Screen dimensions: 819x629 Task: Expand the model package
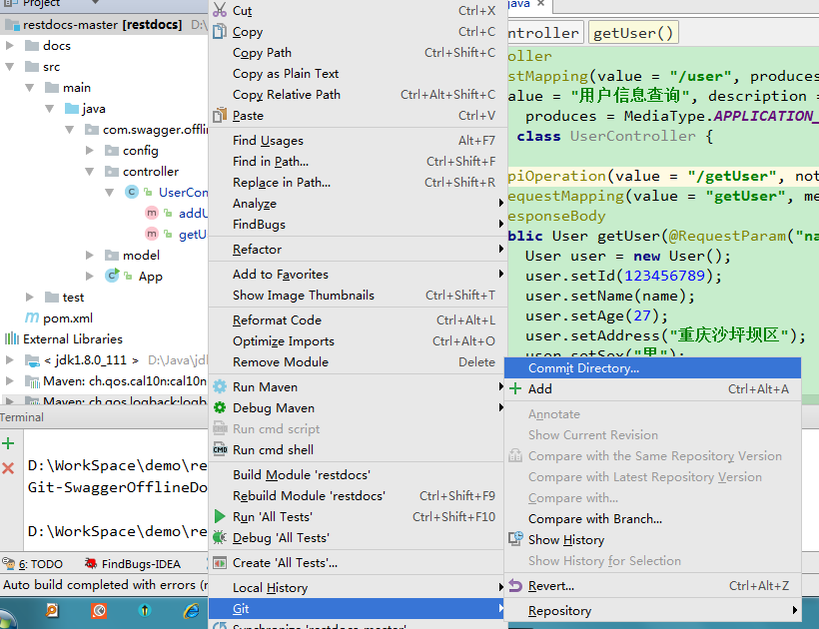click(x=89, y=255)
